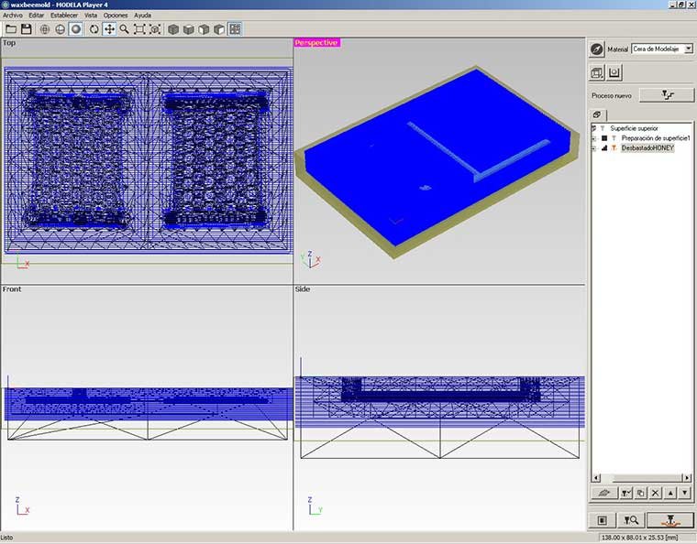Screen dimensions: 697x544
Task: Click the Fit to screen icon
Action: pyautogui.click(x=139, y=29)
